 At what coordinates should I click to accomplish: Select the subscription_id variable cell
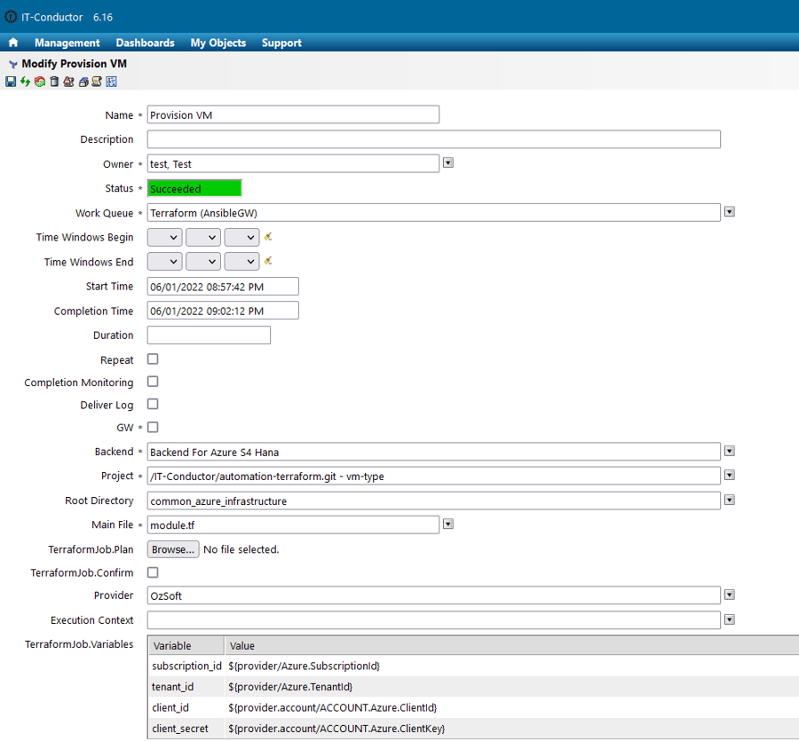pos(186,666)
